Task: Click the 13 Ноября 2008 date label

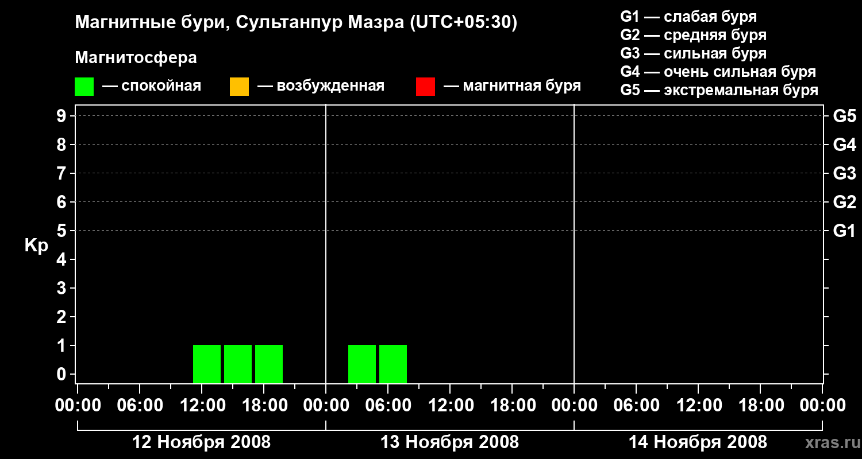Action: pyautogui.click(x=449, y=442)
